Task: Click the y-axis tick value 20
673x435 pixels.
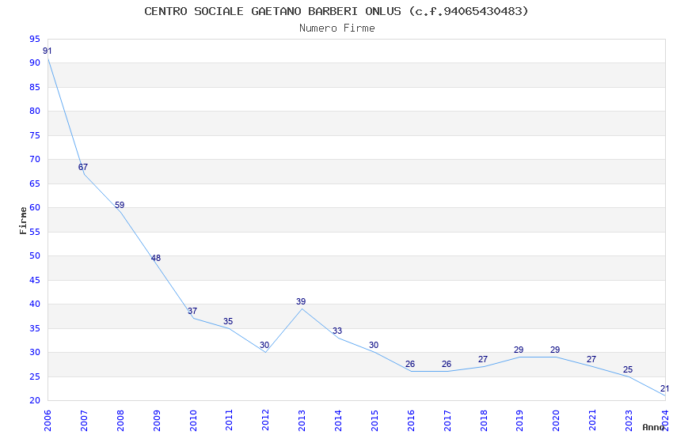Action: [x=35, y=400]
